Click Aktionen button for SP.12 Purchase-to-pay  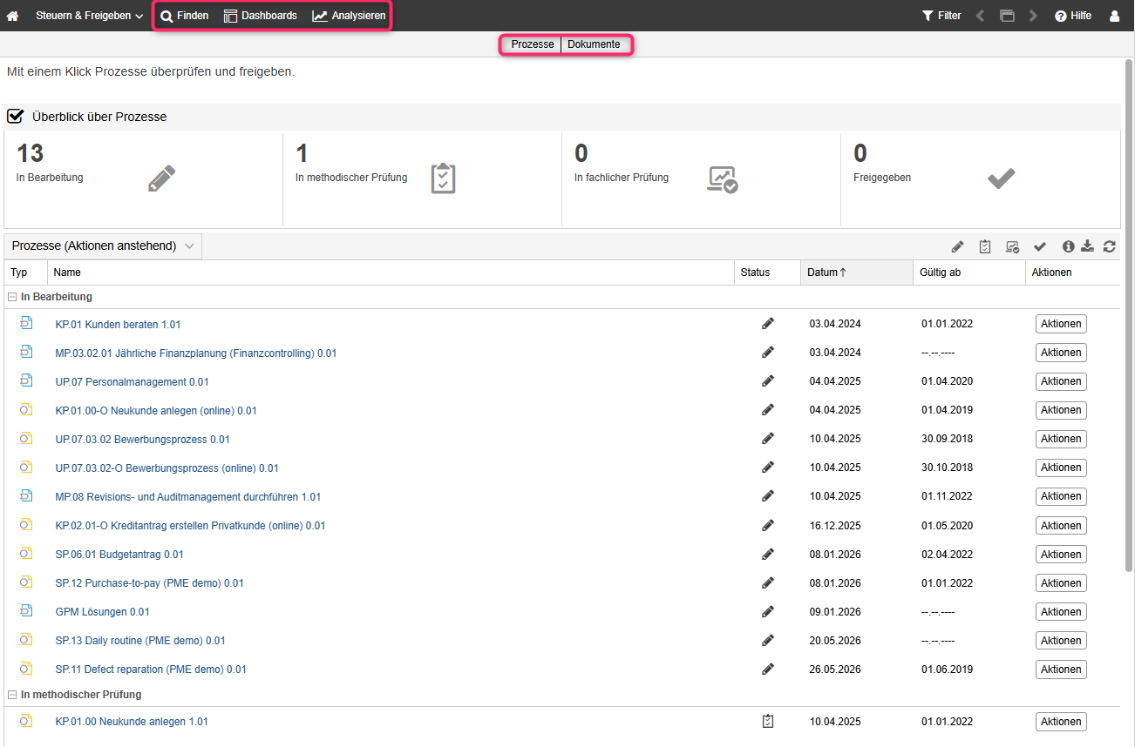tap(1061, 583)
